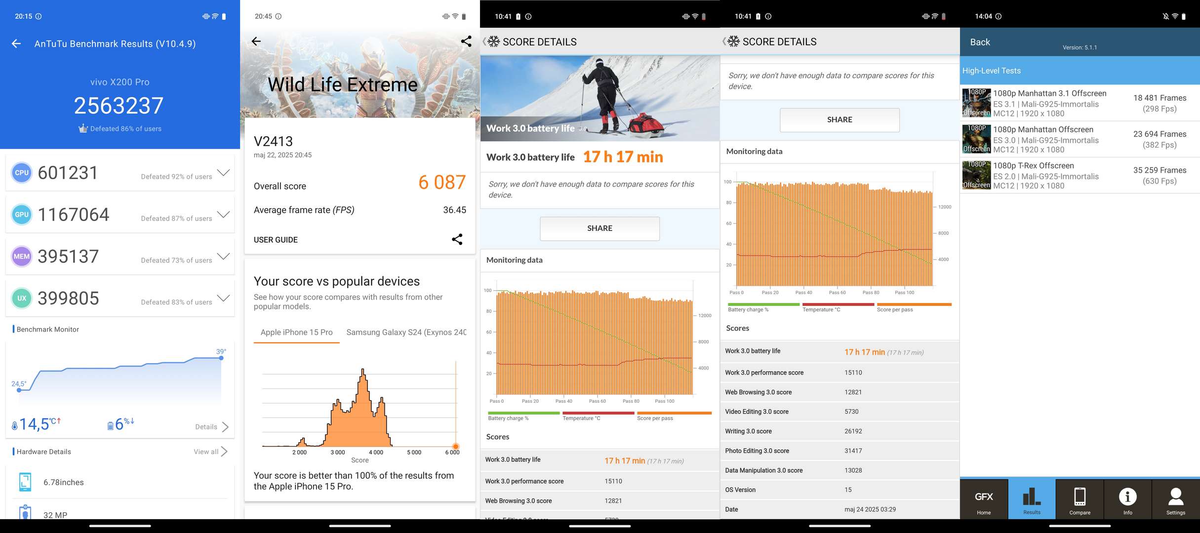
Task: View all Hardware Details
Action: click(x=210, y=452)
